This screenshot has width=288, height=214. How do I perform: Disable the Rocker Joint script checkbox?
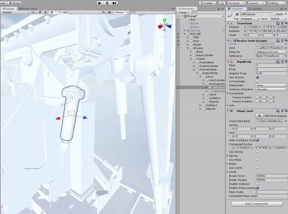tap(235, 41)
